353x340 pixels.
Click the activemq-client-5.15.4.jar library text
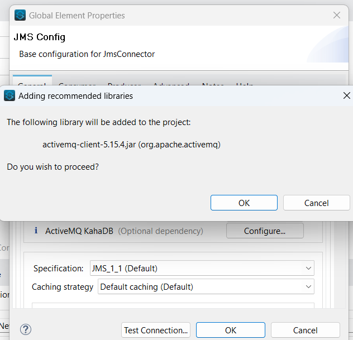[131, 145]
